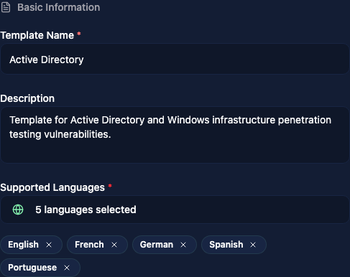This screenshot has width=350, height=277.
Task: Click the green globe languages icon
Action: [x=18, y=210]
